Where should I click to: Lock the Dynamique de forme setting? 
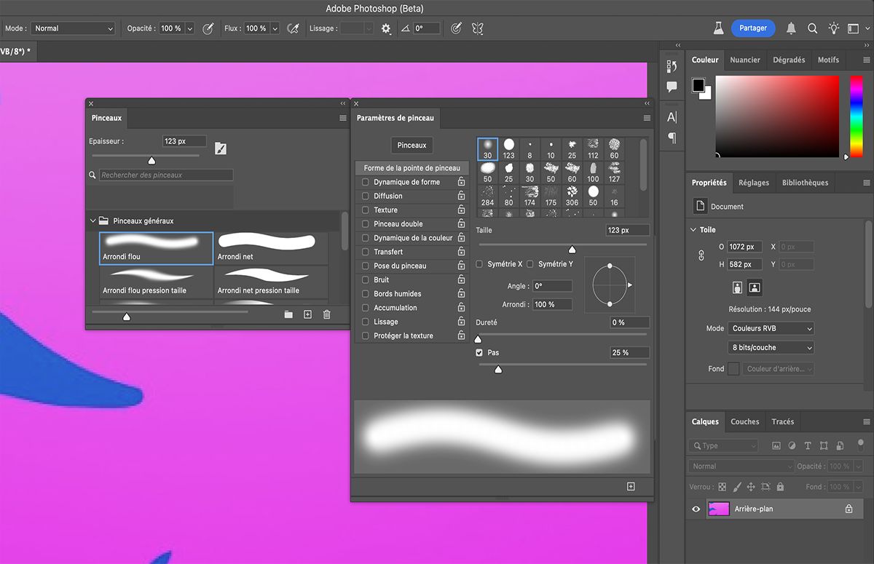click(x=461, y=182)
